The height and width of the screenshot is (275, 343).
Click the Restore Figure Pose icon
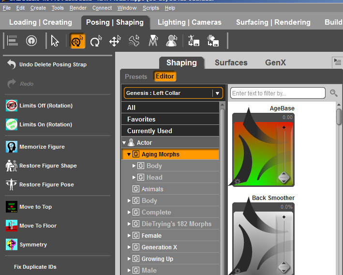point(12,184)
